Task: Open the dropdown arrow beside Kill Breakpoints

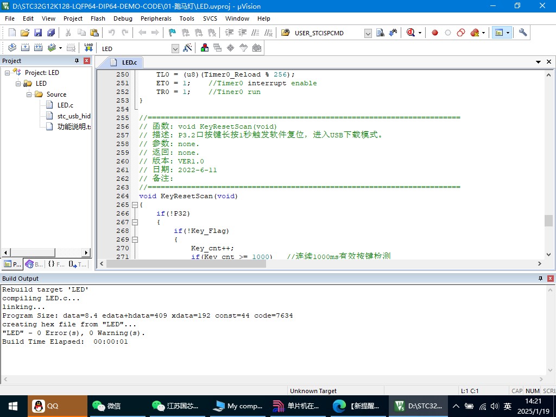Action: [483, 33]
